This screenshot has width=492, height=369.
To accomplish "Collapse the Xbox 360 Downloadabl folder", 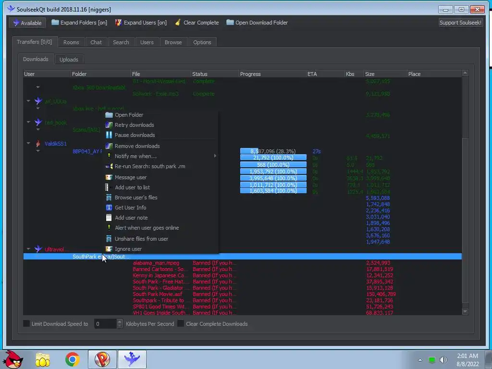I will click(37, 87).
